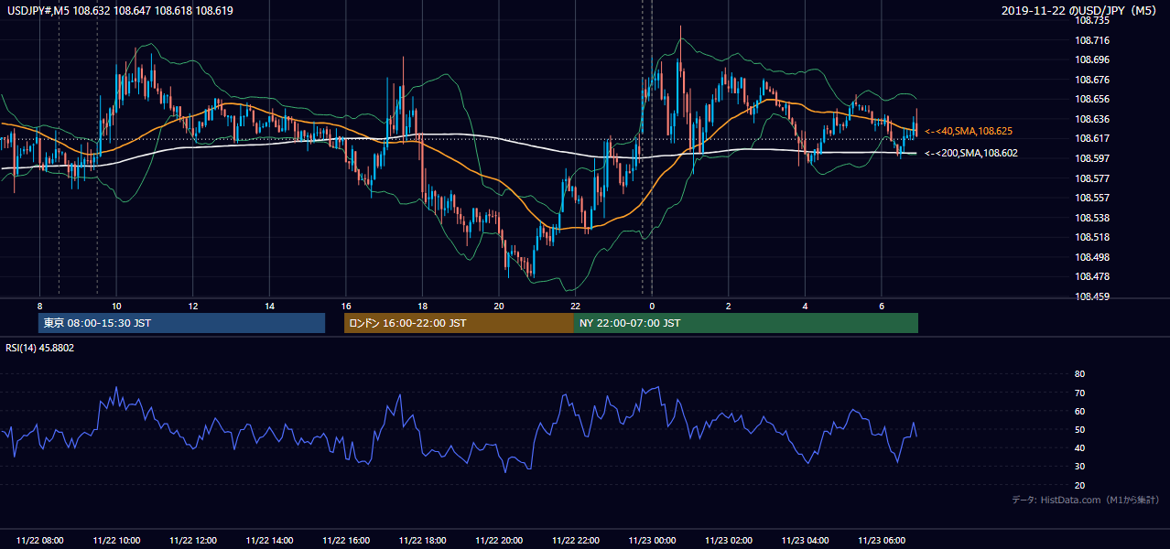The height and width of the screenshot is (549, 1170).
Task: Click the 11/22 10:00 bottom time label
Action: tap(116, 541)
